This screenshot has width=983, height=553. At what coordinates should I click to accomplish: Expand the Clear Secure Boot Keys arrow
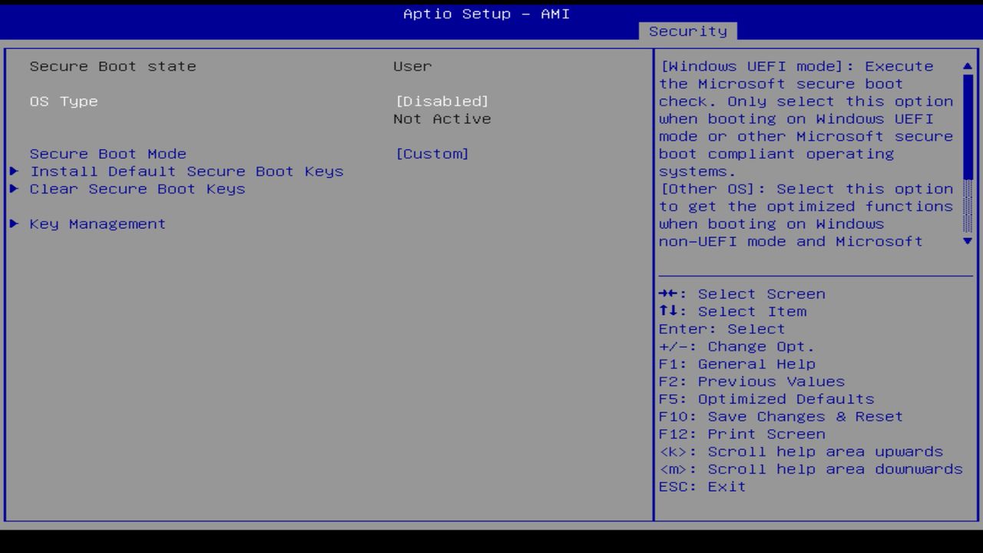coord(14,188)
